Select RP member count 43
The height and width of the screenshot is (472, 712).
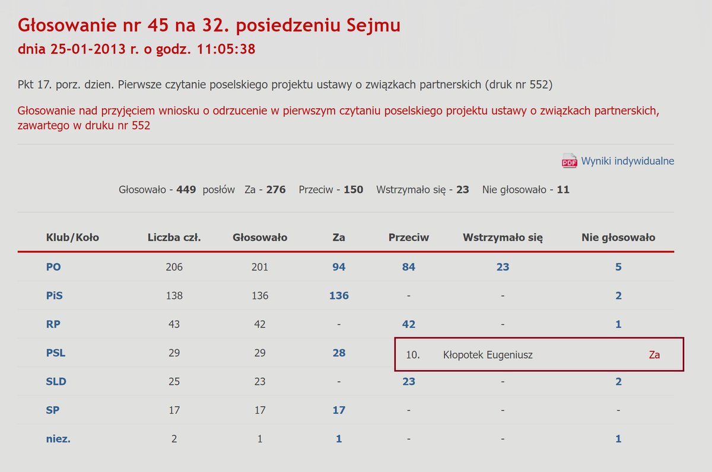tap(174, 324)
